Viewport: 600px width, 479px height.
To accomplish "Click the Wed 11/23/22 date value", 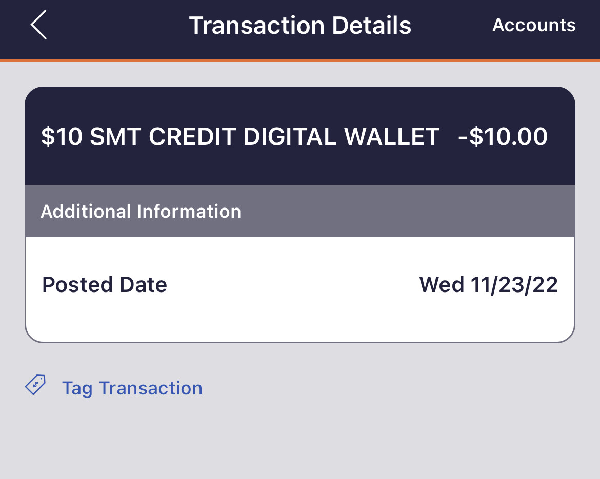I will (488, 285).
